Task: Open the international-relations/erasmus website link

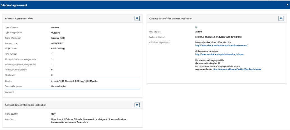Action: [x=221, y=45]
